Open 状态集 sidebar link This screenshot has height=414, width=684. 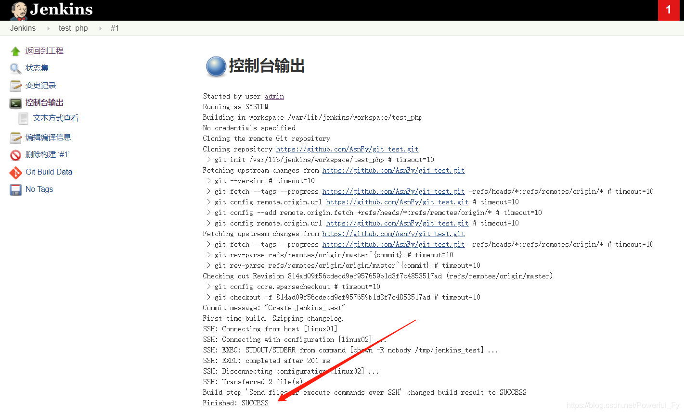37,68
